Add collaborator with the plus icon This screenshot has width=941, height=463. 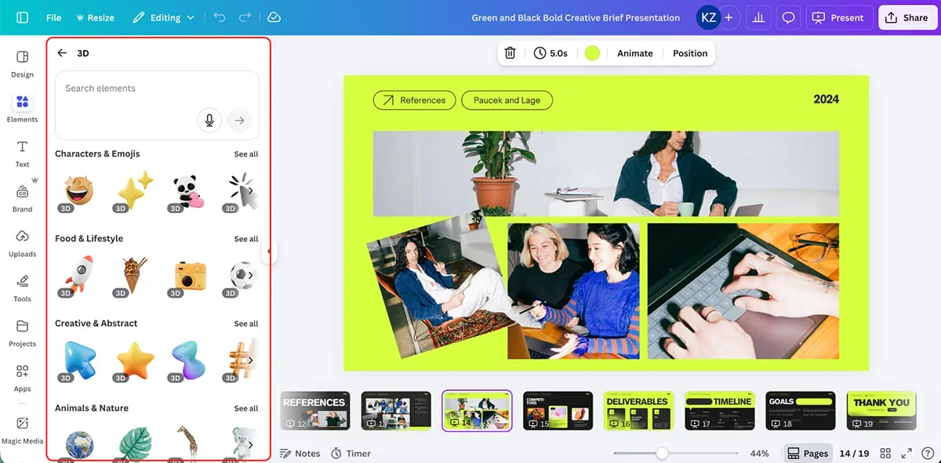(728, 17)
